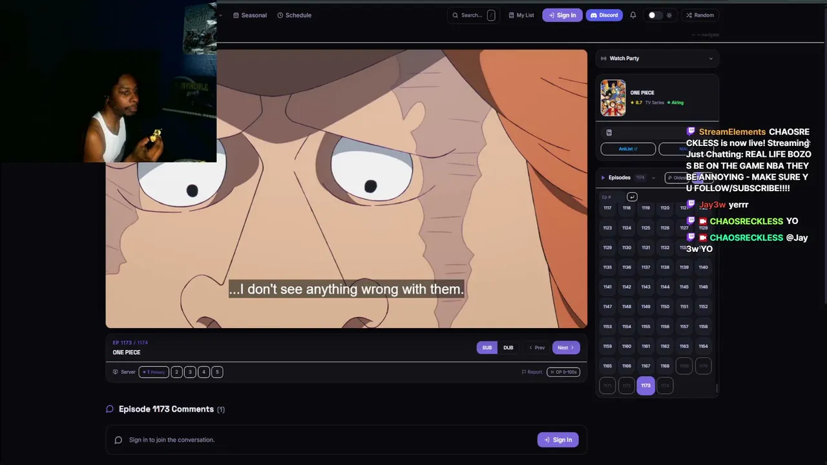Go to the Next episode

[566, 347]
